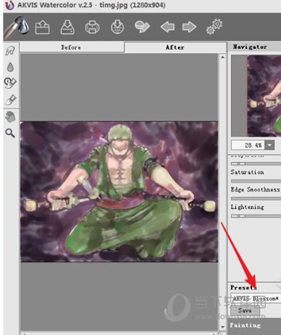This screenshot has height=335, width=281.
Task: Undo with the left arrow icon
Action: pyautogui.click(x=167, y=27)
